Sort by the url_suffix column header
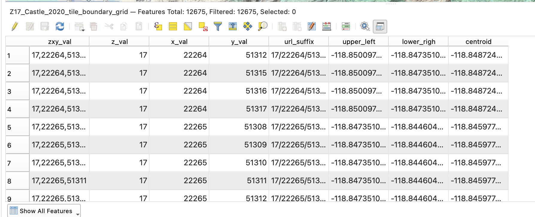This screenshot has height=217, width=535. point(299,42)
